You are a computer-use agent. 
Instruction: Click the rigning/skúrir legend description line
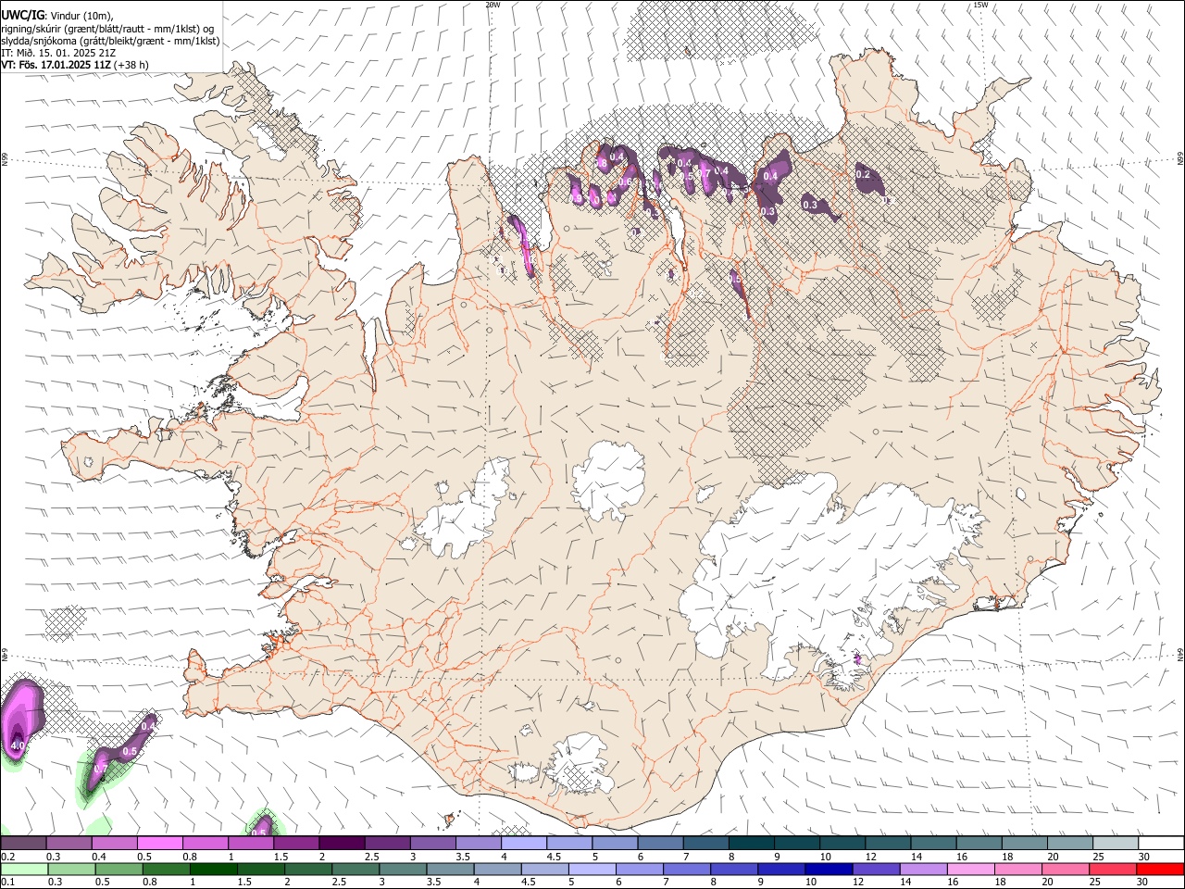tap(107, 28)
